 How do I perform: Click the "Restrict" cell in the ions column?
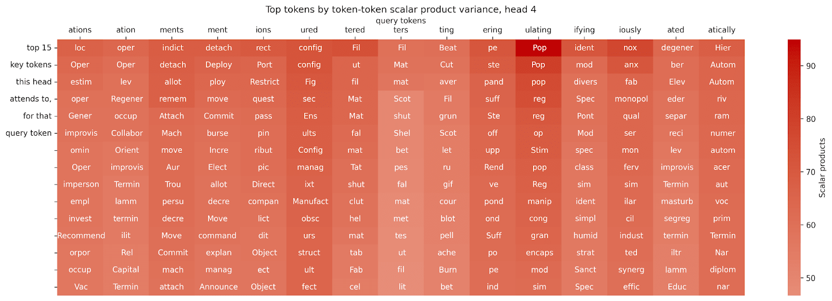264,82
